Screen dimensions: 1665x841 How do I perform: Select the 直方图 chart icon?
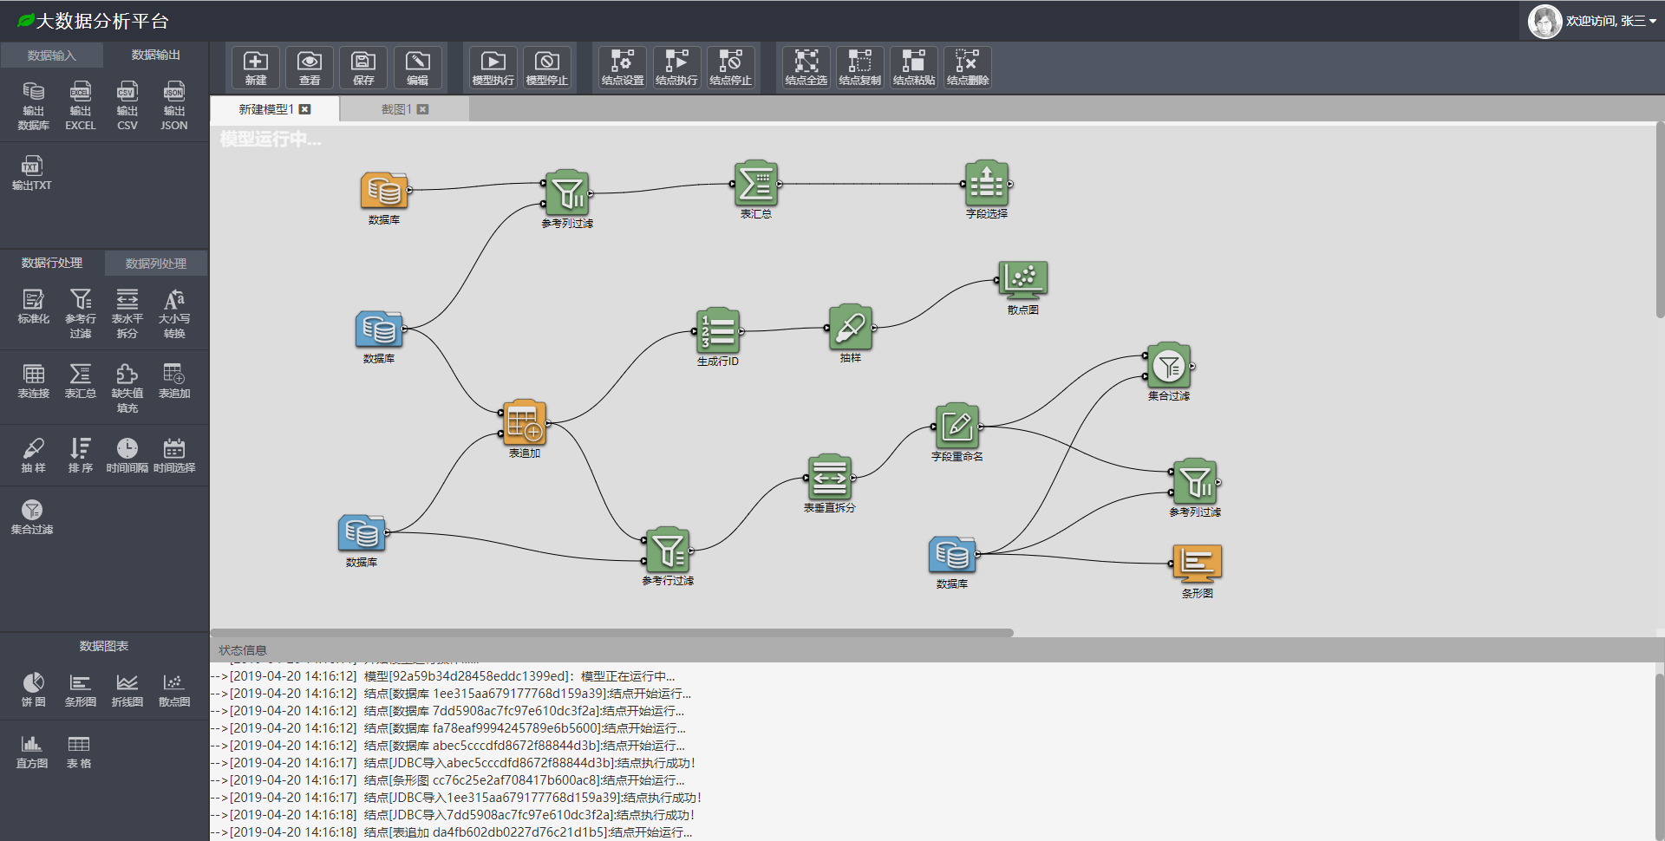(x=32, y=751)
